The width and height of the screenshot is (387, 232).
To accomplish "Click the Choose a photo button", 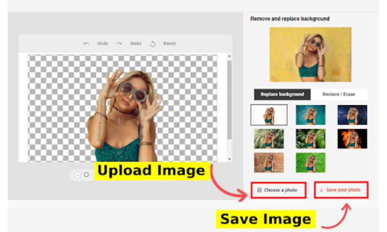I will pyautogui.click(x=278, y=190).
